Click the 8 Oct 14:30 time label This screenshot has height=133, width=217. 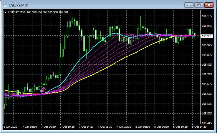click(x=199, y=127)
